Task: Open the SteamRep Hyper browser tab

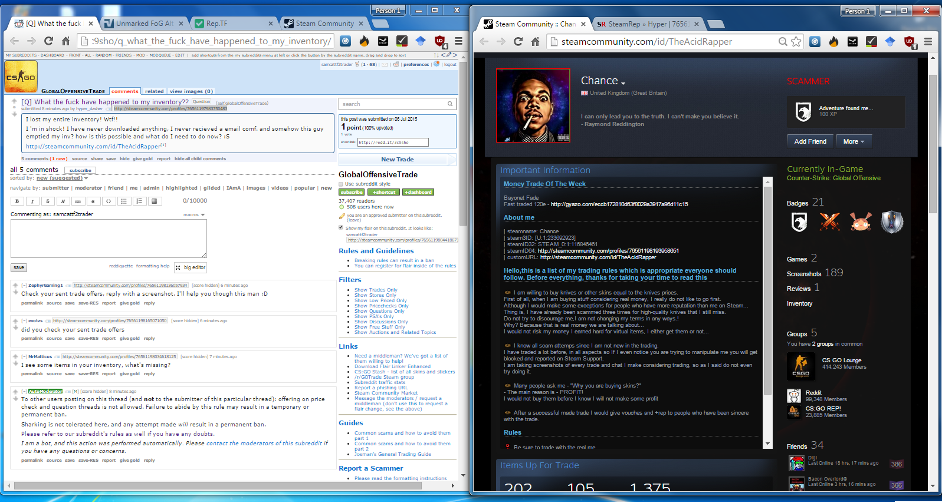Action: [643, 24]
